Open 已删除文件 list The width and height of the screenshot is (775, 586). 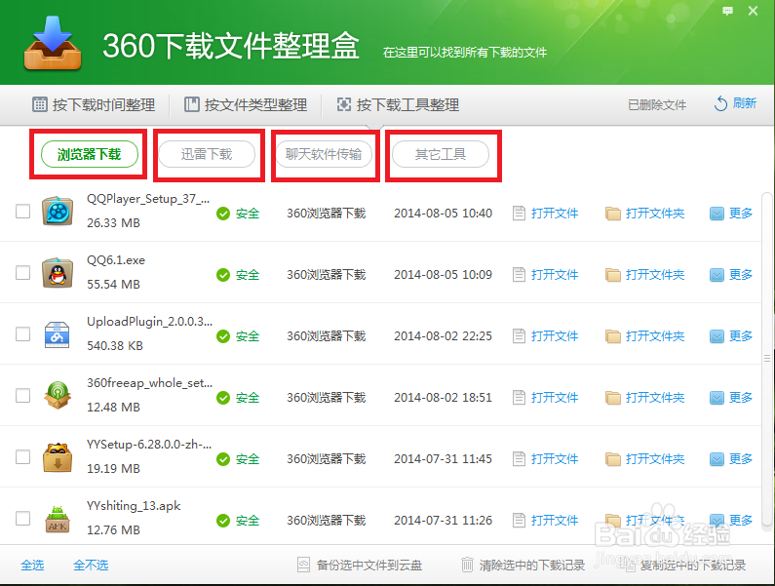pyautogui.click(x=657, y=105)
